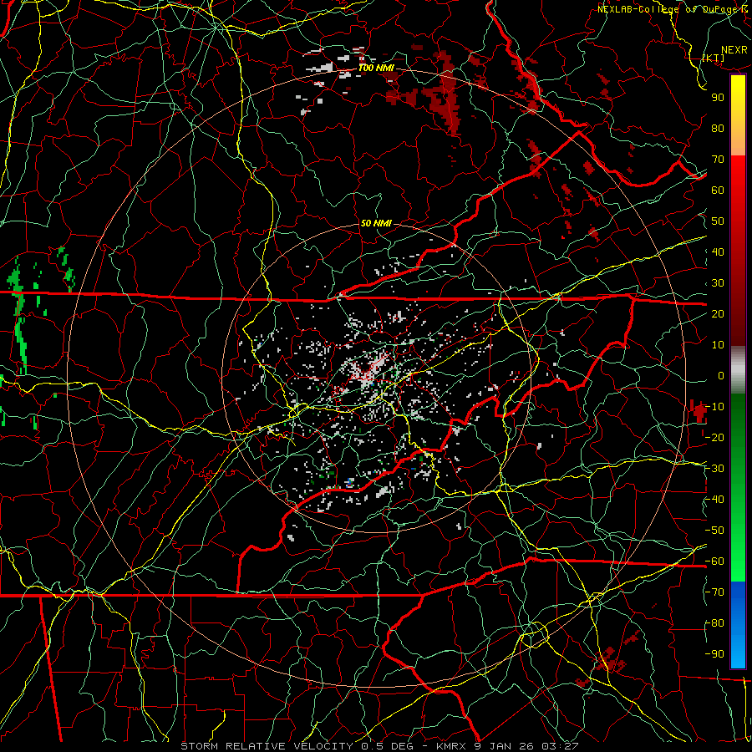Image resolution: width=752 pixels, height=752 pixels.
Task: Click the -70 value on the velocity scale
Action: pyautogui.click(x=714, y=592)
